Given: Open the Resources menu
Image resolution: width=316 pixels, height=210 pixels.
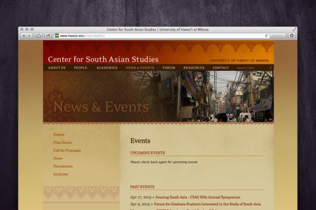Looking at the screenshot, I should [x=194, y=68].
